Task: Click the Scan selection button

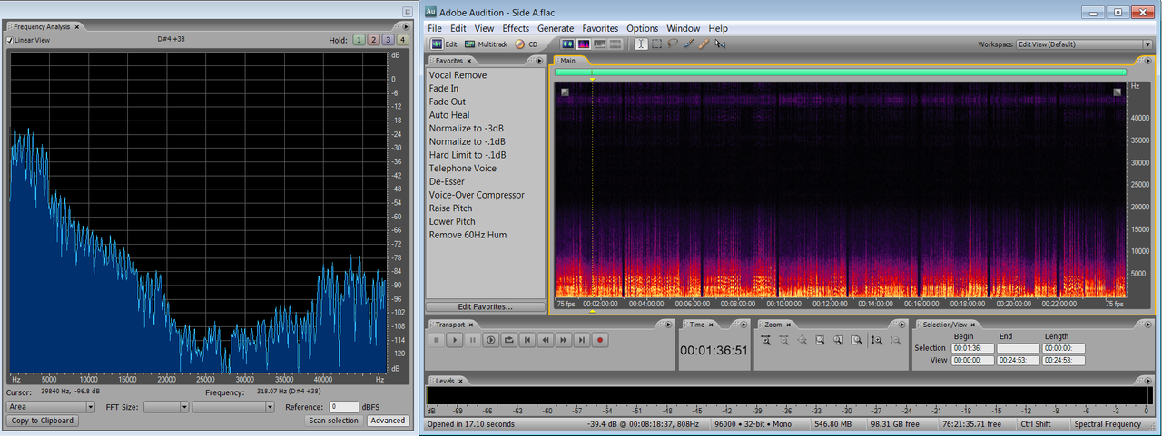Action: [x=333, y=421]
